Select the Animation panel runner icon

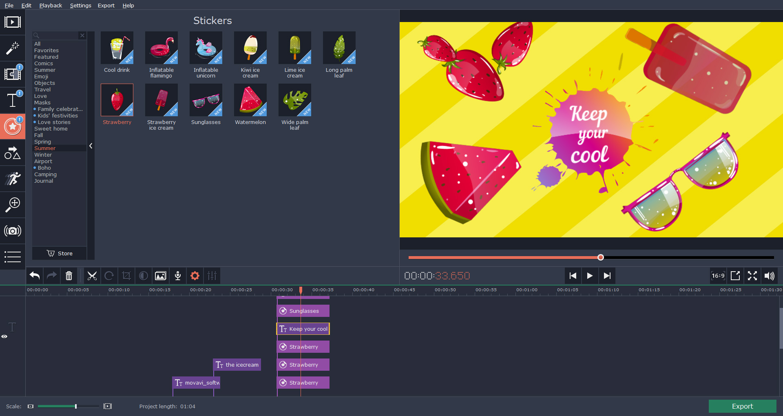(x=13, y=179)
